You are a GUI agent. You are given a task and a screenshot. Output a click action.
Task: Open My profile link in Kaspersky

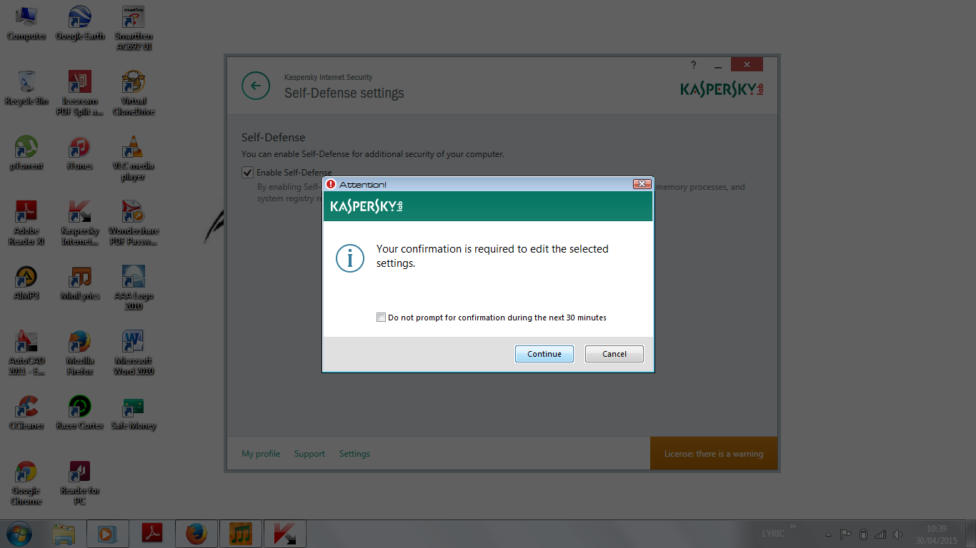(261, 454)
